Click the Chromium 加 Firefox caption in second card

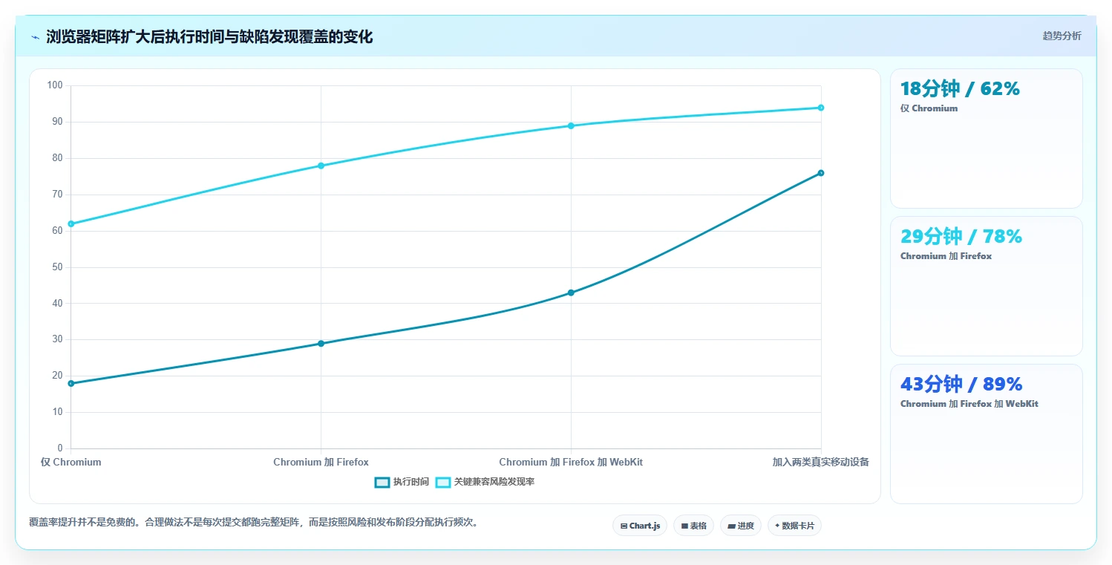pyautogui.click(x=946, y=256)
